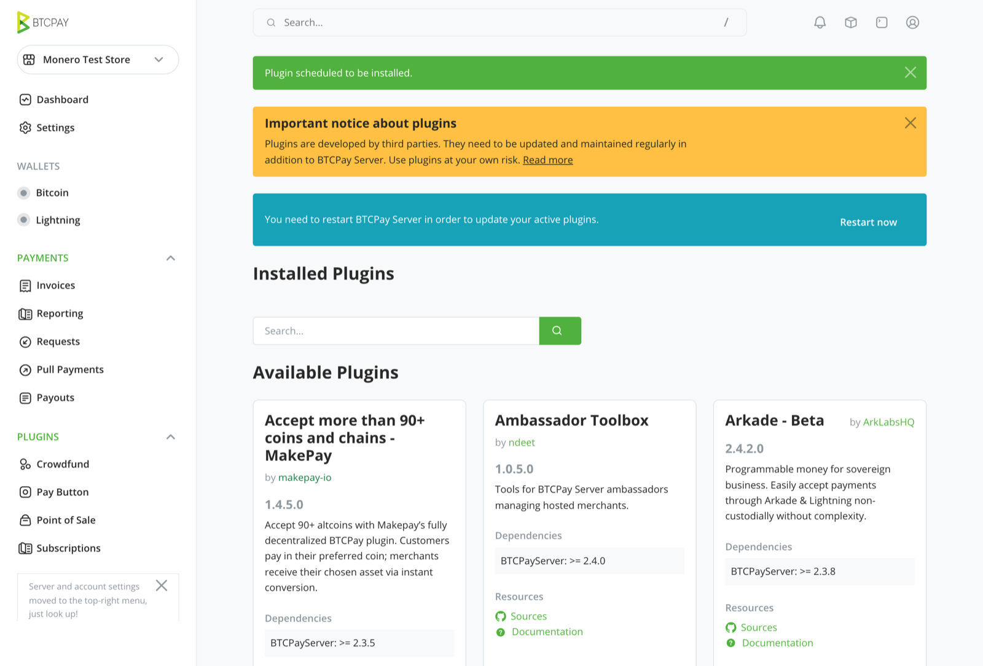The height and width of the screenshot is (666, 983).
Task: Open the Lightning wallet
Action: click(58, 220)
